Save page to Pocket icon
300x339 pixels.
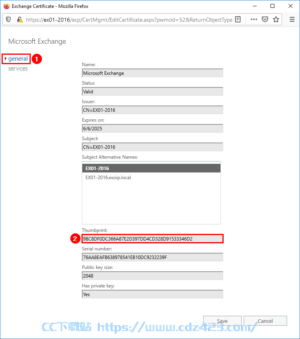(265, 19)
